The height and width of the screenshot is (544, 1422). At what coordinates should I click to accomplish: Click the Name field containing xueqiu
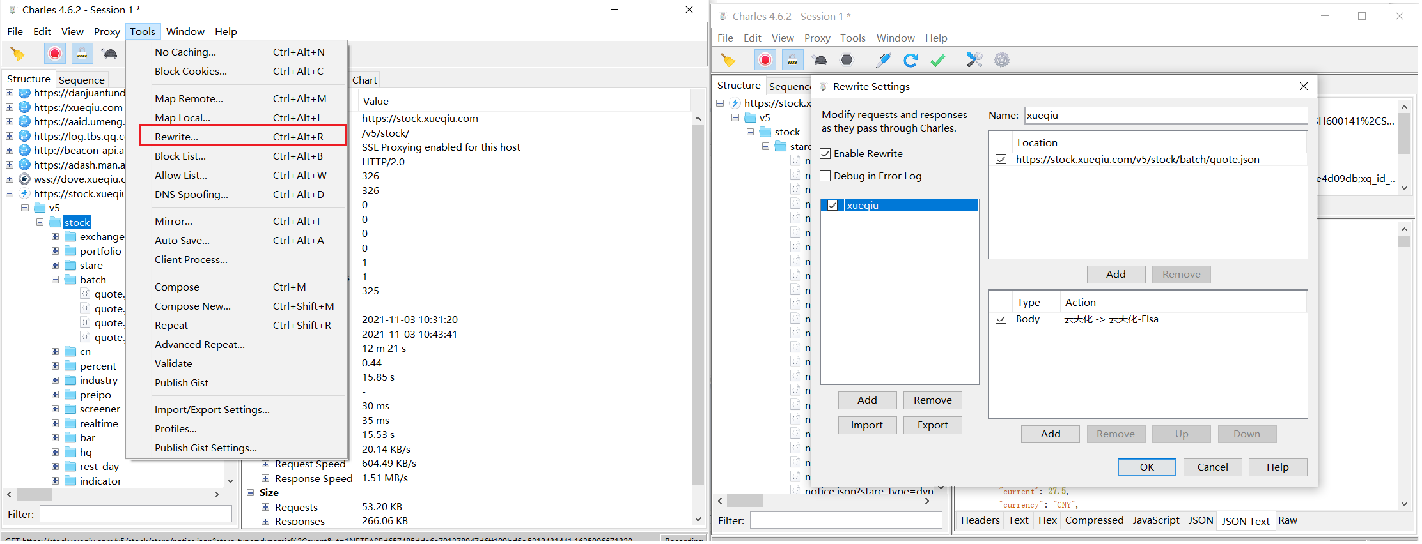click(x=1166, y=116)
